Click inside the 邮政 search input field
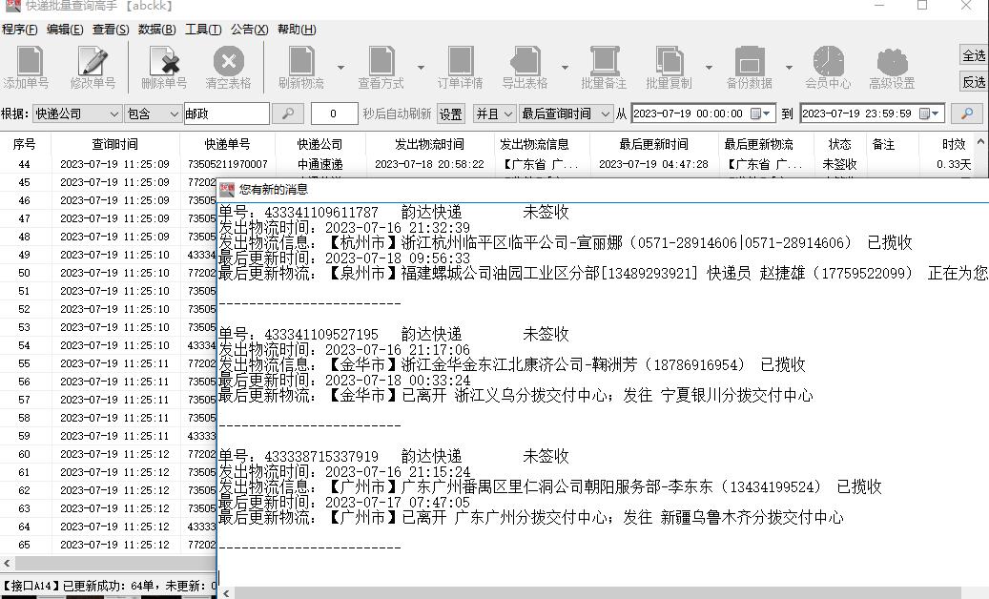This screenshot has width=989, height=599. pyautogui.click(x=229, y=113)
